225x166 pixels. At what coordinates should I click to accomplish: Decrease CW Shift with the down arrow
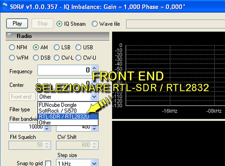[94, 147]
